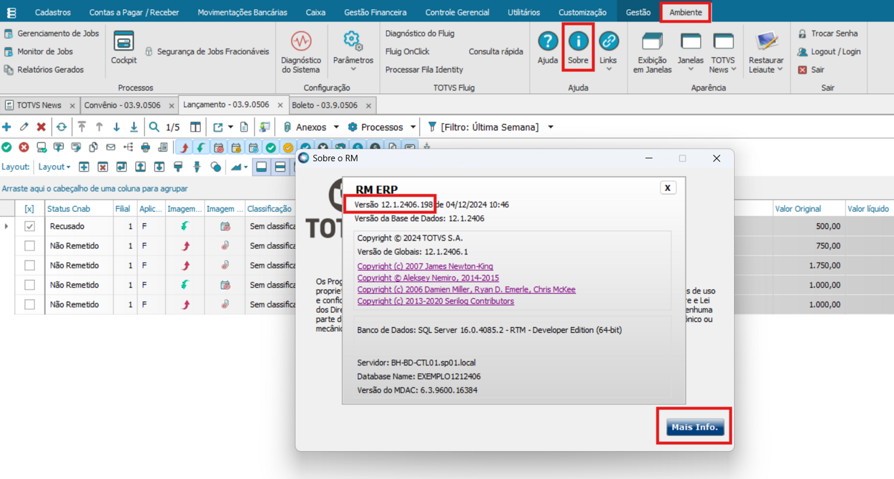The width and height of the screenshot is (894, 479).
Task: Click the pin icon in Layout toolbar
Action: pos(197,167)
